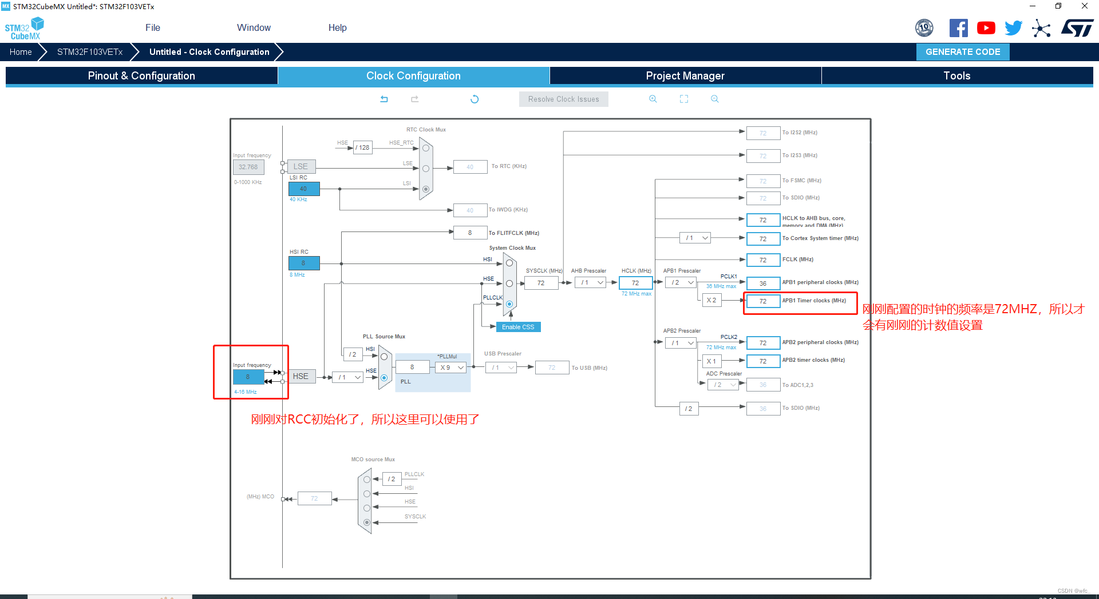Image resolution: width=1099 pixels, height=599 pixels.
Task: Click the zoom out magnifier icon
Action: click(715, 99)
